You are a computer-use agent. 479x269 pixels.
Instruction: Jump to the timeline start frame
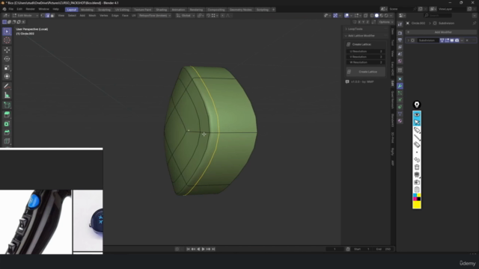tap(188, 249)
